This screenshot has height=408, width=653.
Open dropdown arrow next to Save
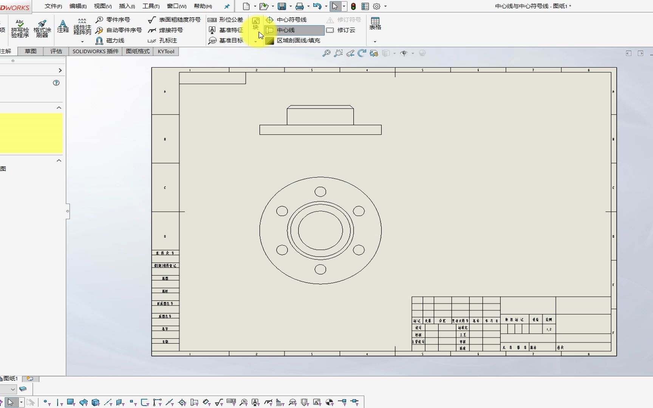point(291,6)
